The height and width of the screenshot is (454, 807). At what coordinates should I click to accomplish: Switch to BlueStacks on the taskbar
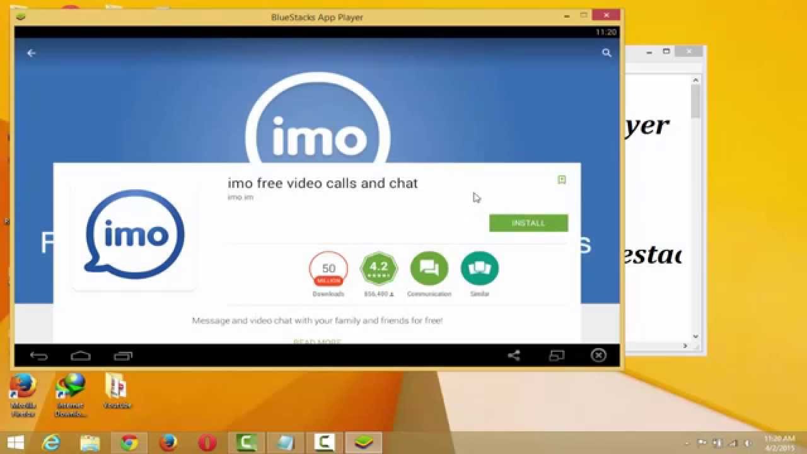point(364,443)
